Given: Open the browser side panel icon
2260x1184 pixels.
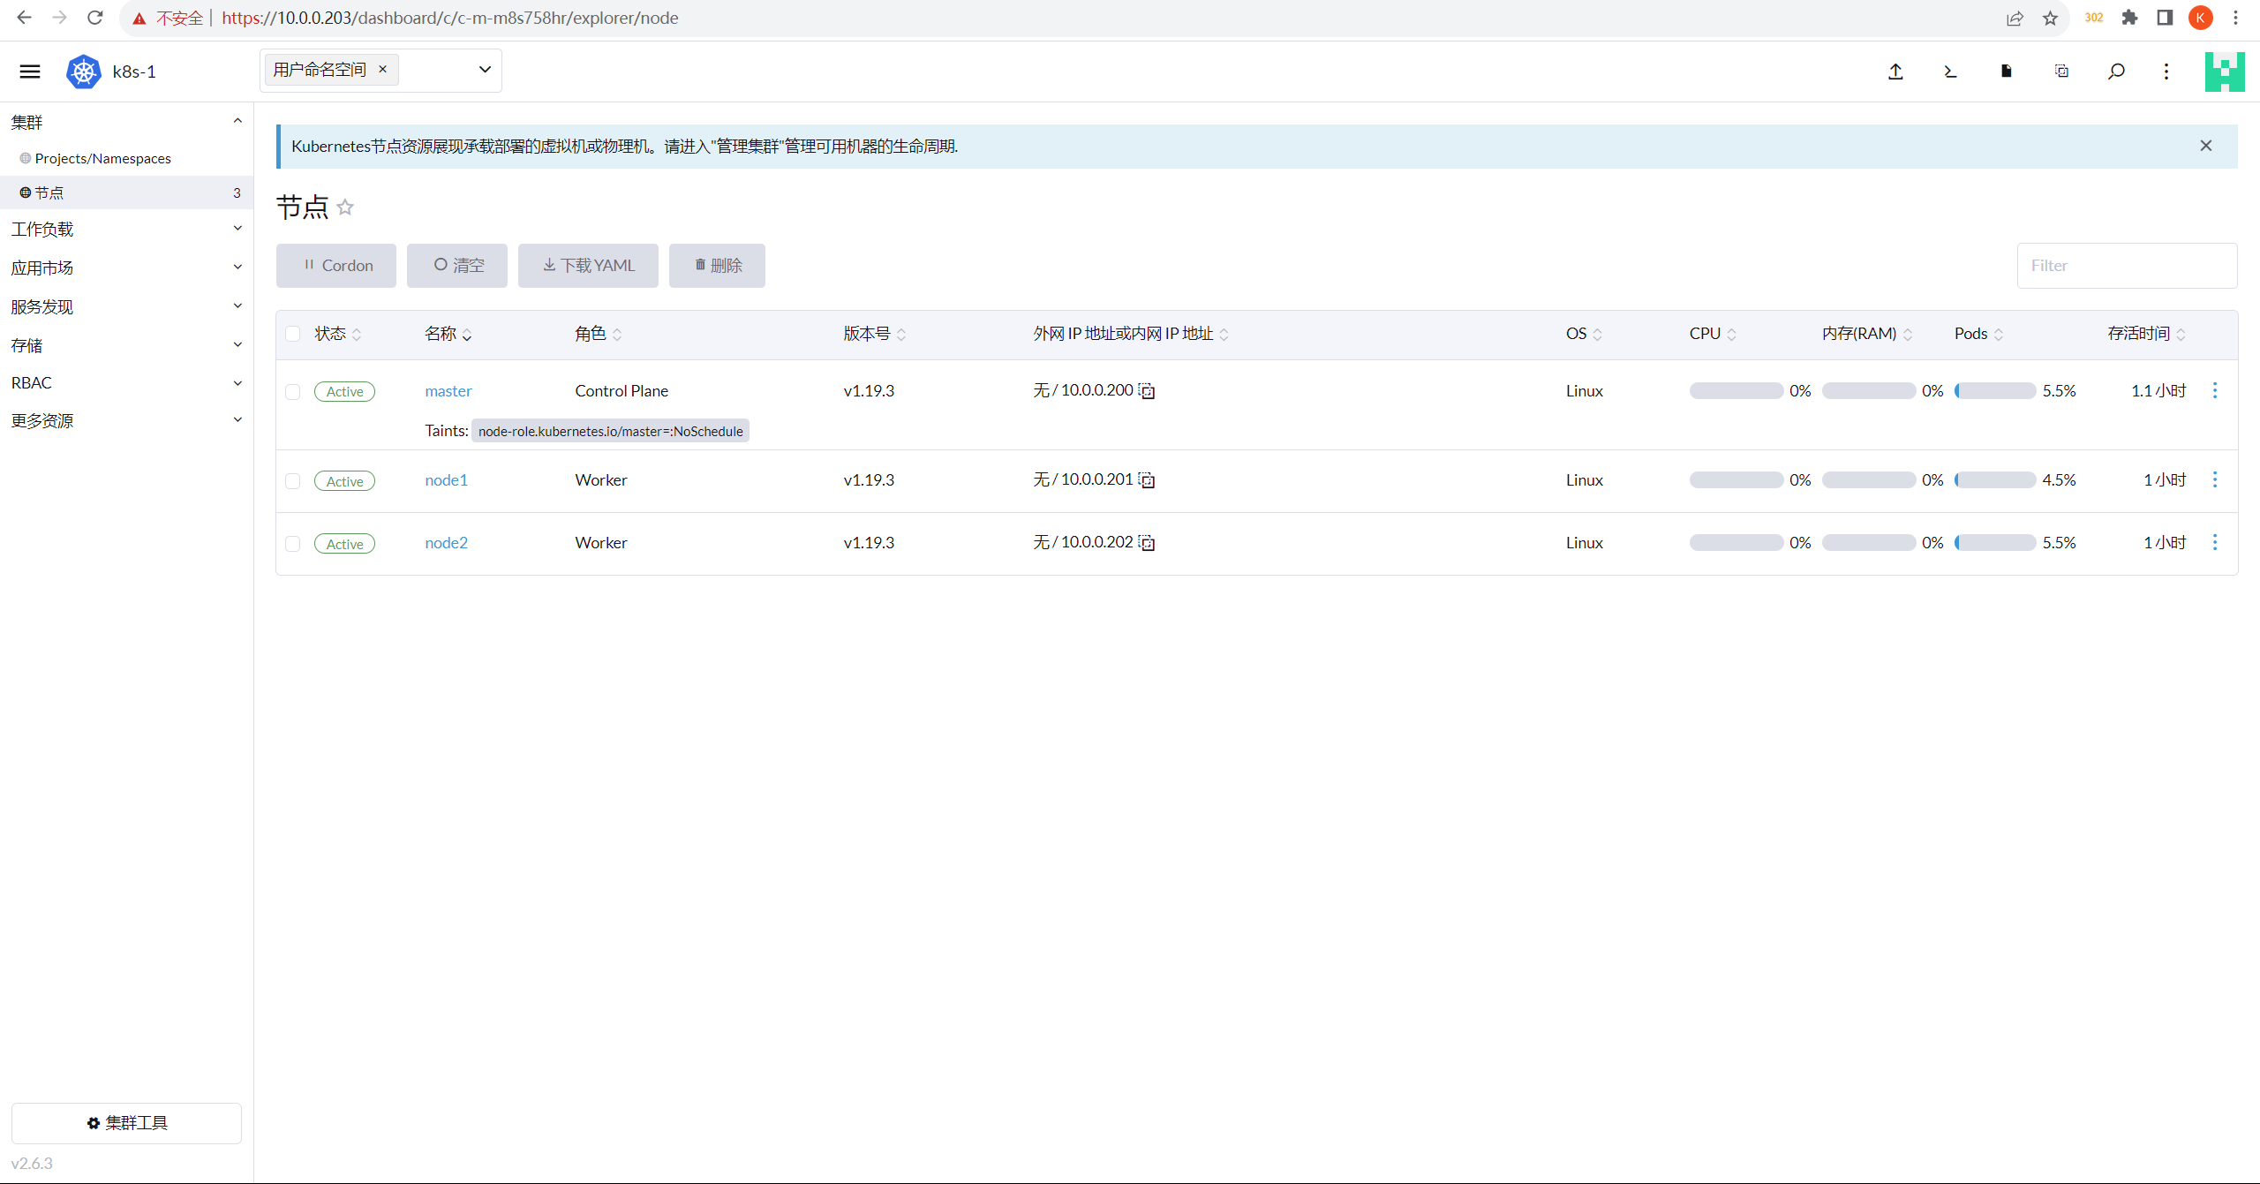Looking at the screenshot, I should coord(2165,18).
